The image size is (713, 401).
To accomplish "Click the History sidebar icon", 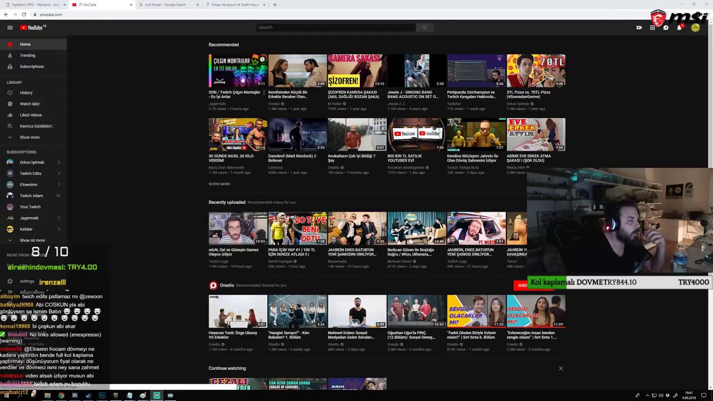I will 9,92.
